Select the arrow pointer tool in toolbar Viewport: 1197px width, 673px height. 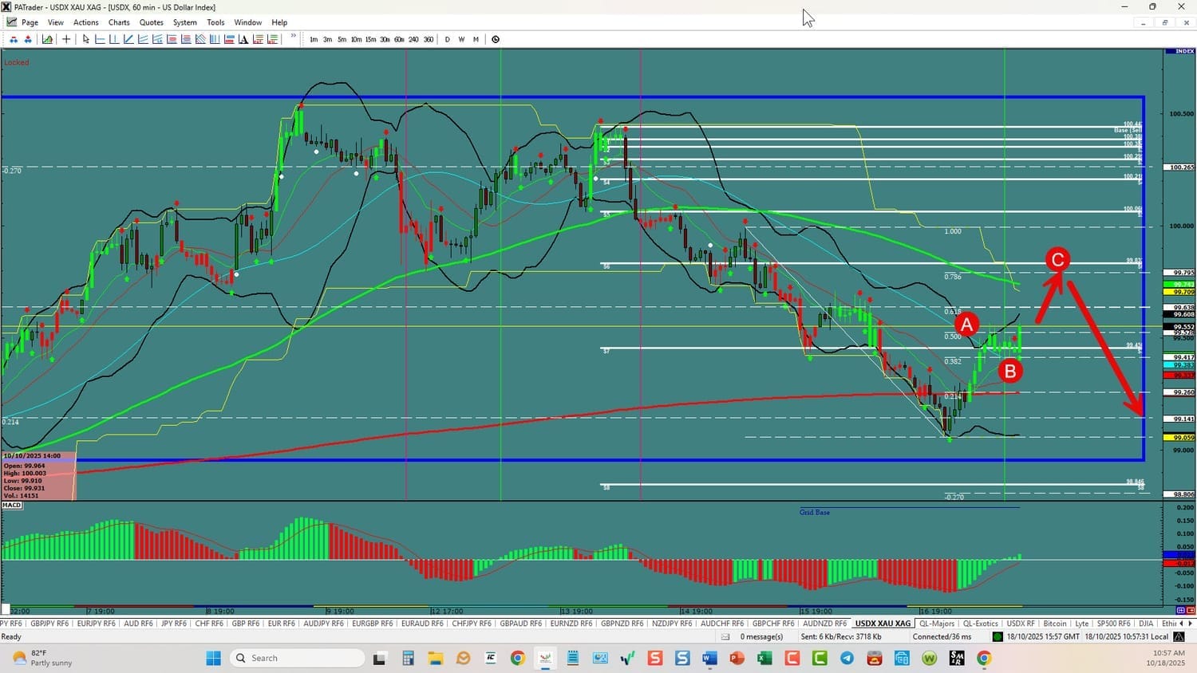pyautogui.click(x=85, y=39)
